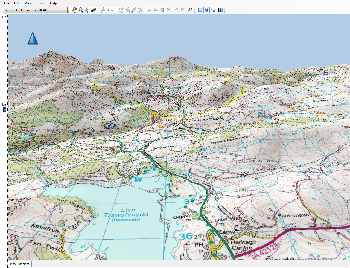350x268 pixels.
Task: Expand the New item dropdown arrow
Action: [x=116, y=10]
